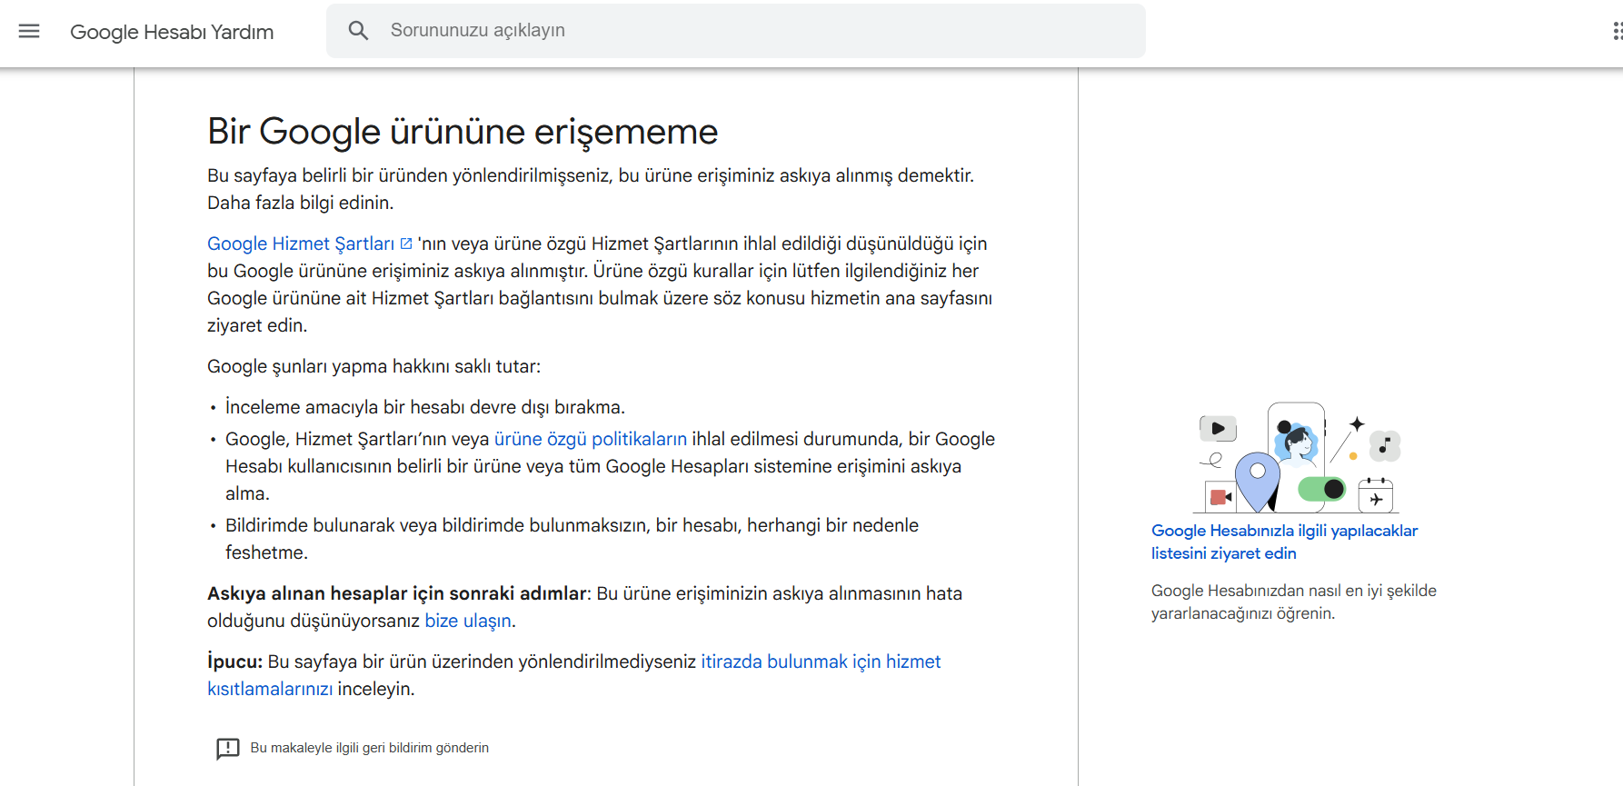The width and height of the screenshot is (1623, 786).
Task: Focus the 'Sorununuzu açıklayın' search field
Action: pyautogui.click(x=736, y=31)
